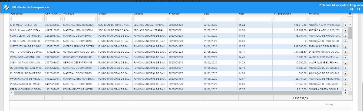Click vertical scrollbar down arrow in table
The image size is (363, 111).
click(x=350, y=88)
